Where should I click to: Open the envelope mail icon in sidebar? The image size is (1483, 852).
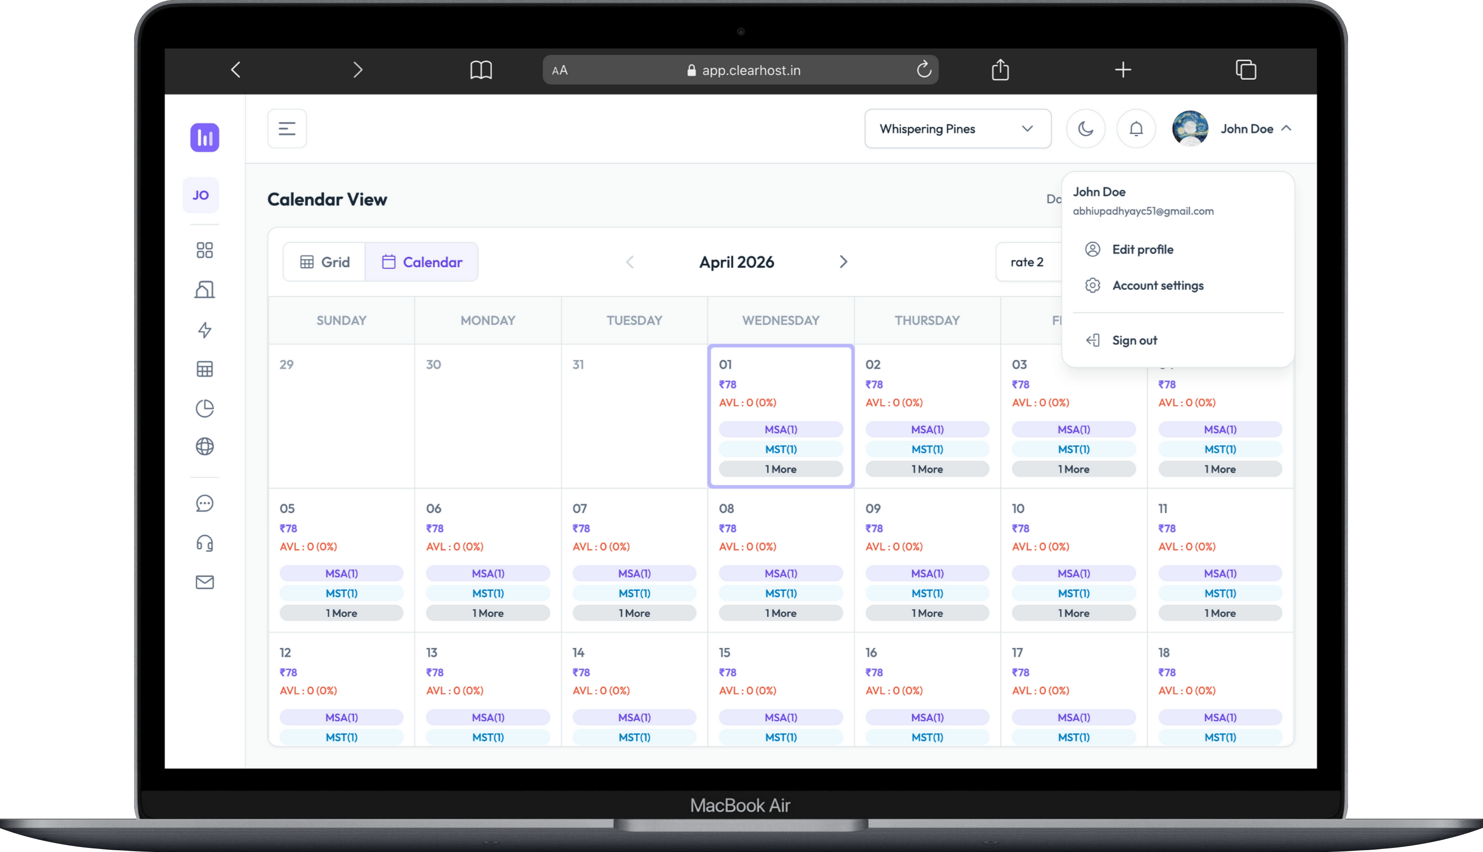click(204, 582)
